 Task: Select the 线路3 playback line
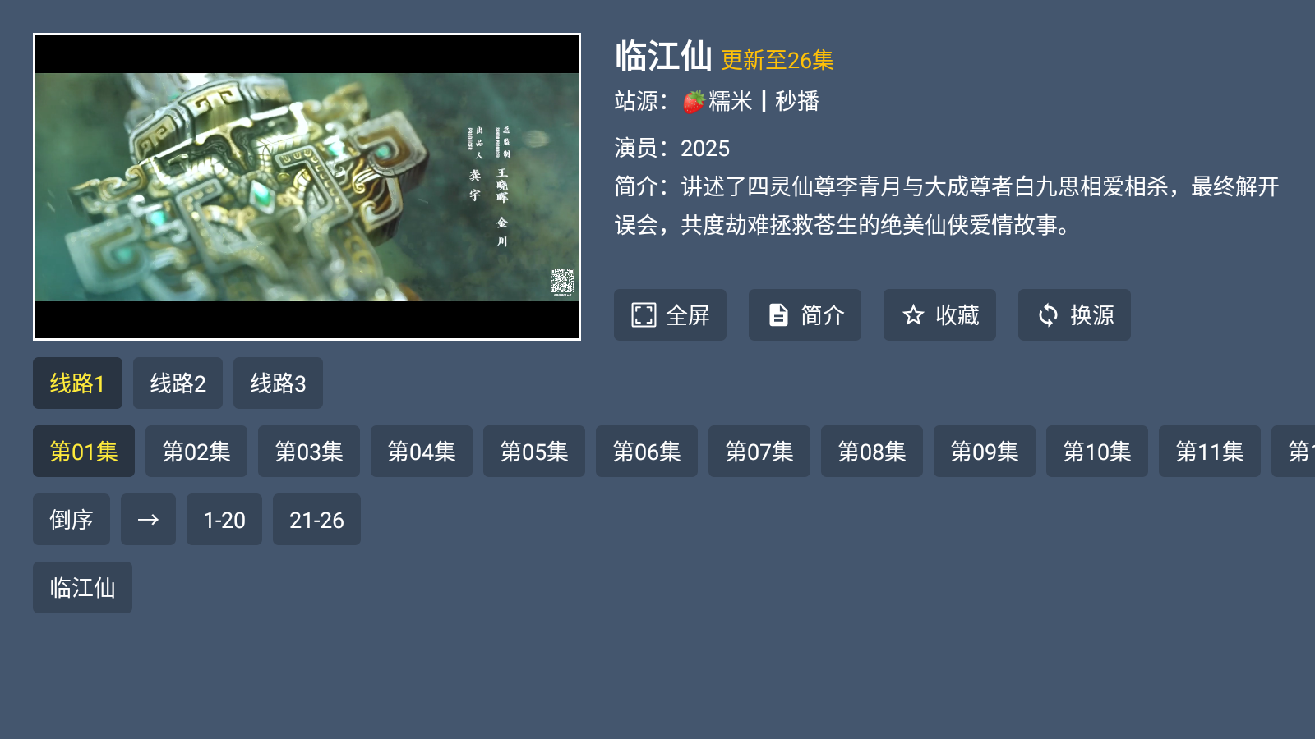278,383
